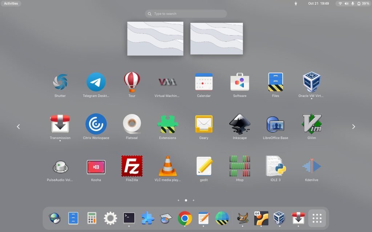Open Files with hazard stripes in grid
Image resolution: width=372 pixels, height=232 pixels.
pos(275,82)
